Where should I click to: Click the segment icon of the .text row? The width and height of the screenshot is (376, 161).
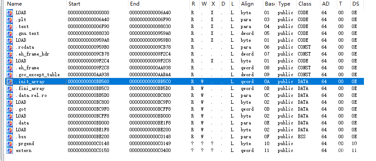[x=9, y=27]
